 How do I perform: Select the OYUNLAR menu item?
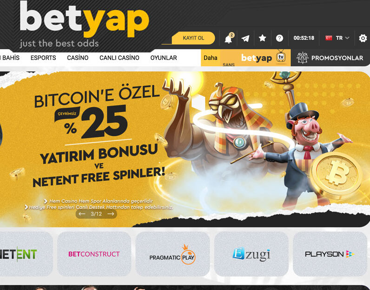[x=164, y=58]
